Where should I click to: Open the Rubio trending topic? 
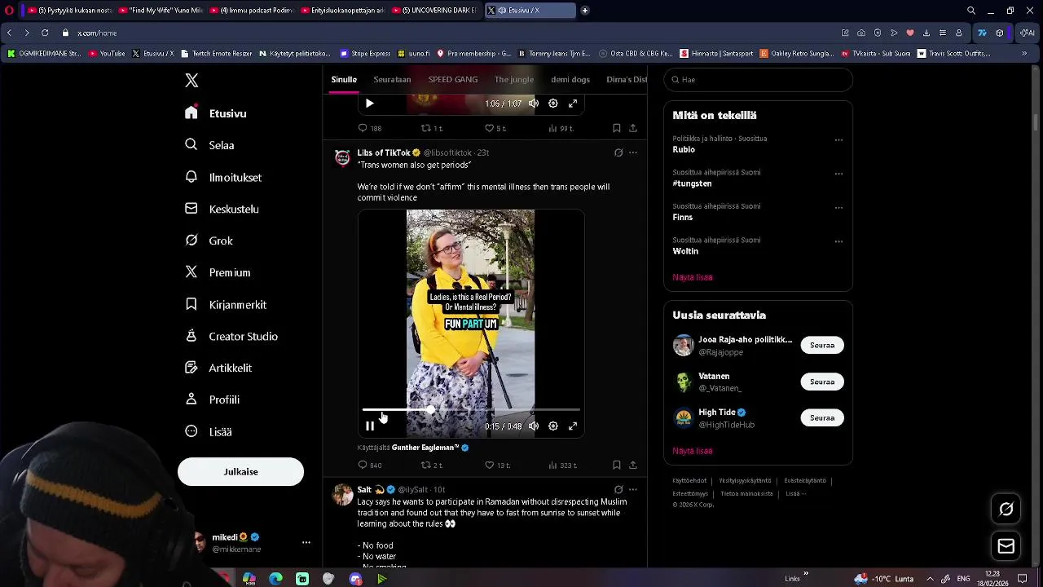684,150
